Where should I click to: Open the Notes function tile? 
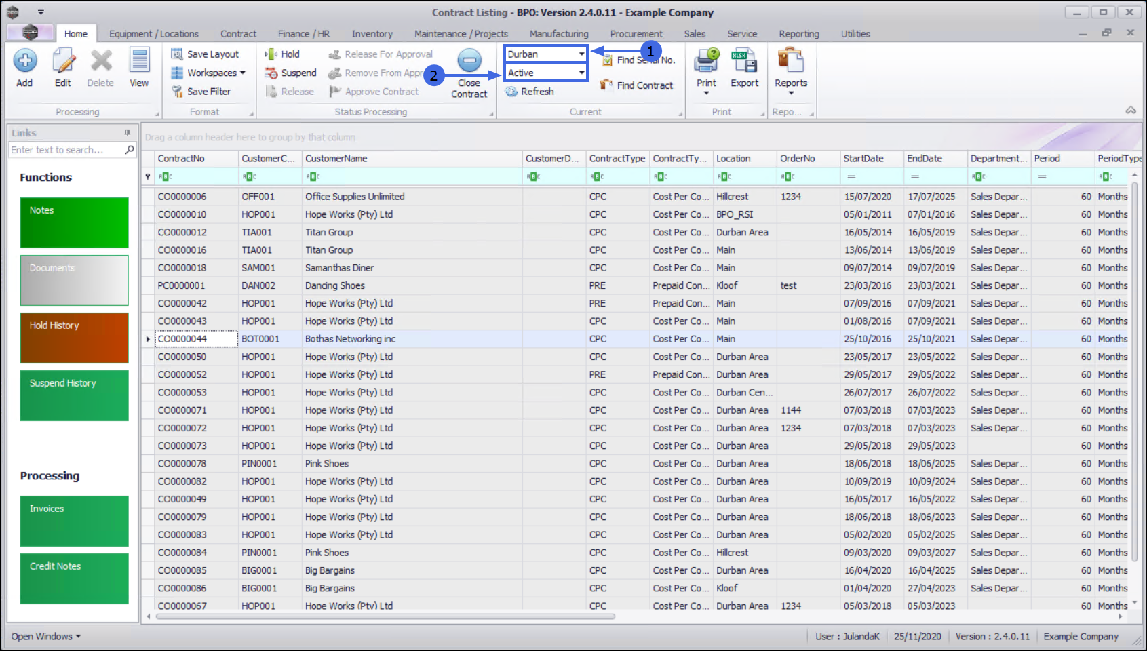(75, 222)
